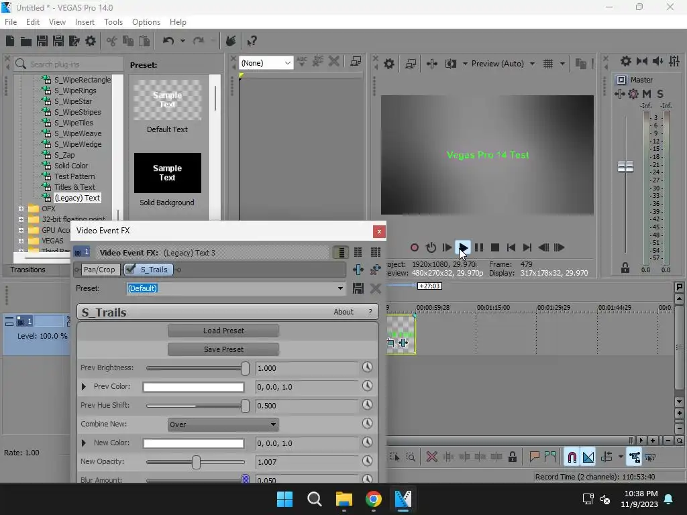Expand the Prev Color disclosure triangle
Screen dimensions: 687x515
pos(84,387)
